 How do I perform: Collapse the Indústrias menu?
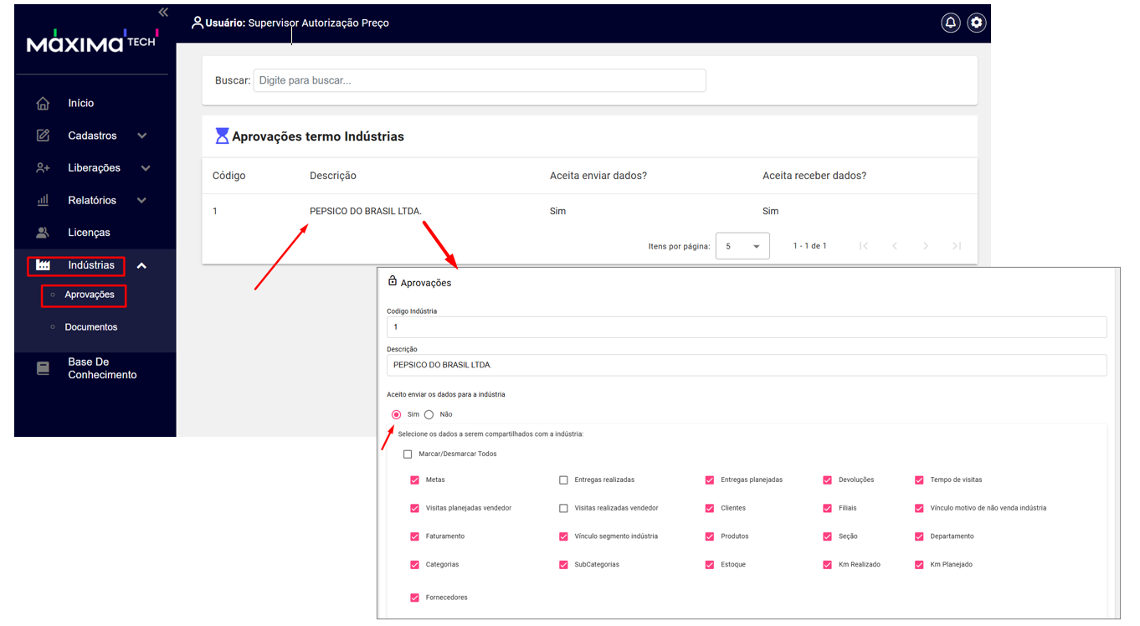pyautogui.click(x=141, y=266)
